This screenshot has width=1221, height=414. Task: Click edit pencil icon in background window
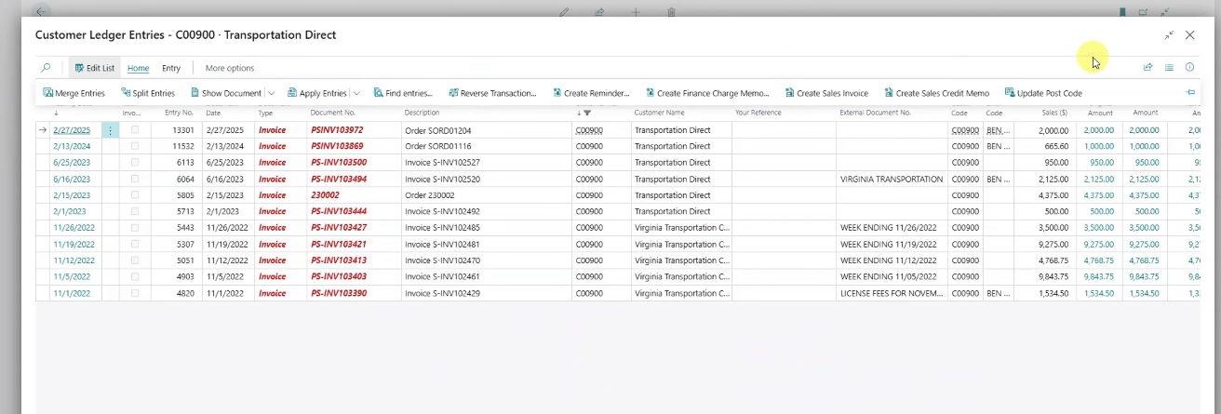(x=564, y=12)
